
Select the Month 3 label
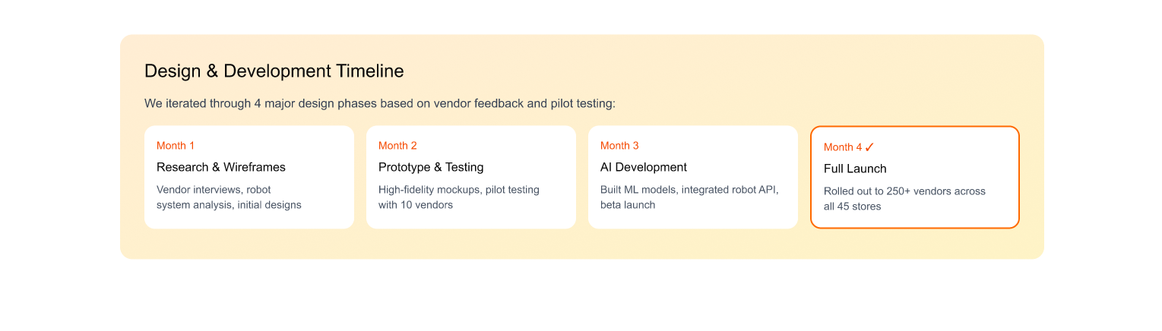[x=619, y=146]
